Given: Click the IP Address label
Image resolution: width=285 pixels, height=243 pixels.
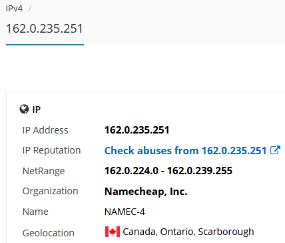Looking at the screenshot, I should point(45,130).
